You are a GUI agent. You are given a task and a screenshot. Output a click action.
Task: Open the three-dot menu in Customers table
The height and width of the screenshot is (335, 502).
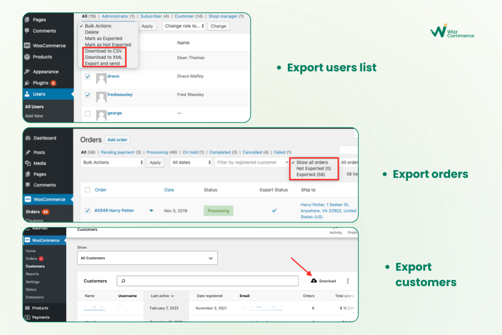point(348,281)
